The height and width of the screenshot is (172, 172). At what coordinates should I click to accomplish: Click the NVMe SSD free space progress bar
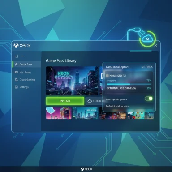click(x=129, y=84)
